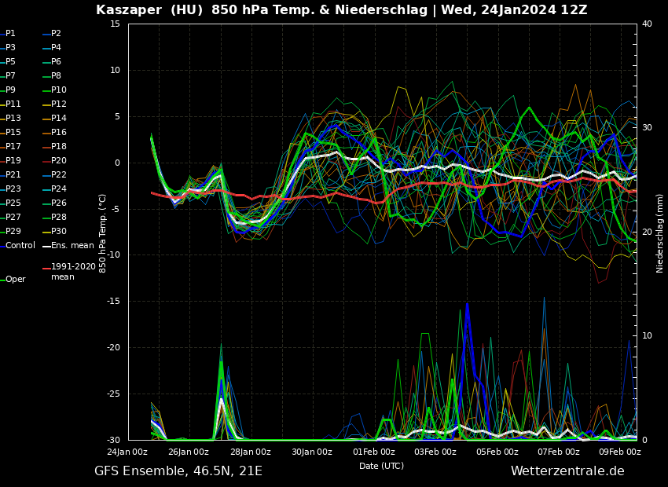Click the P16 legend entry
This screenshot has height=487, width=668.
point(58,133)
